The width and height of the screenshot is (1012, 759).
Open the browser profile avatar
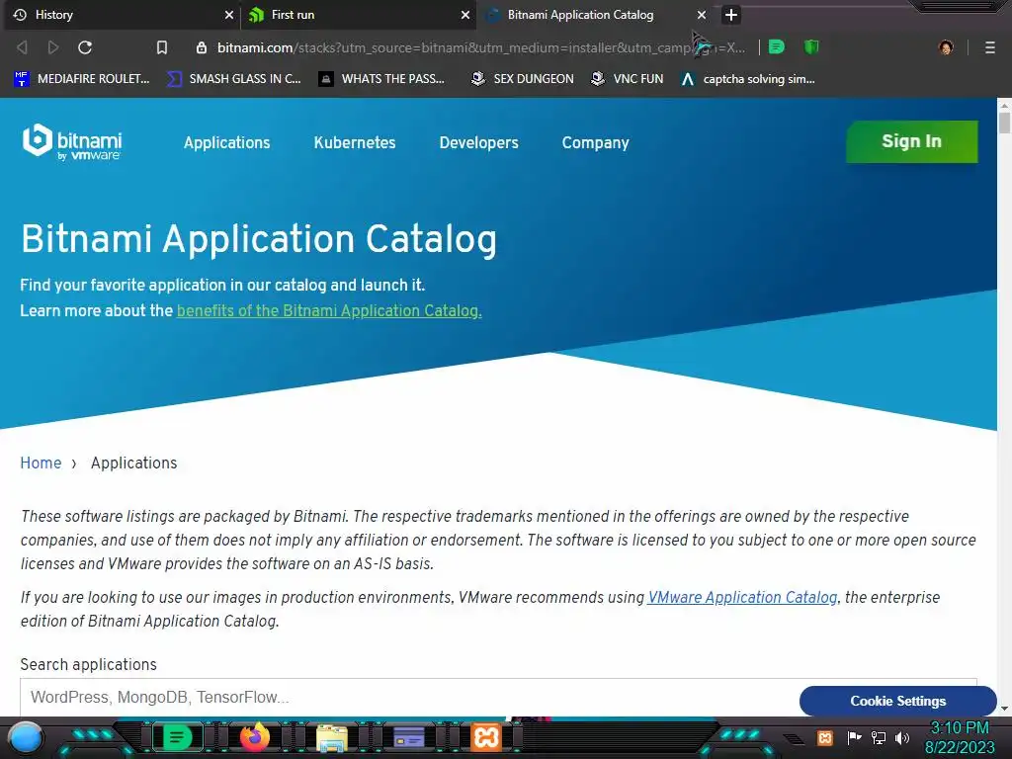946,47
